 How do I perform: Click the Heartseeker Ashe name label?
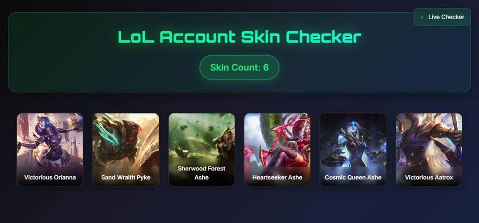[277, 177]
